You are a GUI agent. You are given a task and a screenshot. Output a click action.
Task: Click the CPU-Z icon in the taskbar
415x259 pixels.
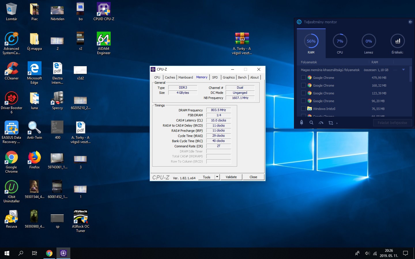[63, 253]
